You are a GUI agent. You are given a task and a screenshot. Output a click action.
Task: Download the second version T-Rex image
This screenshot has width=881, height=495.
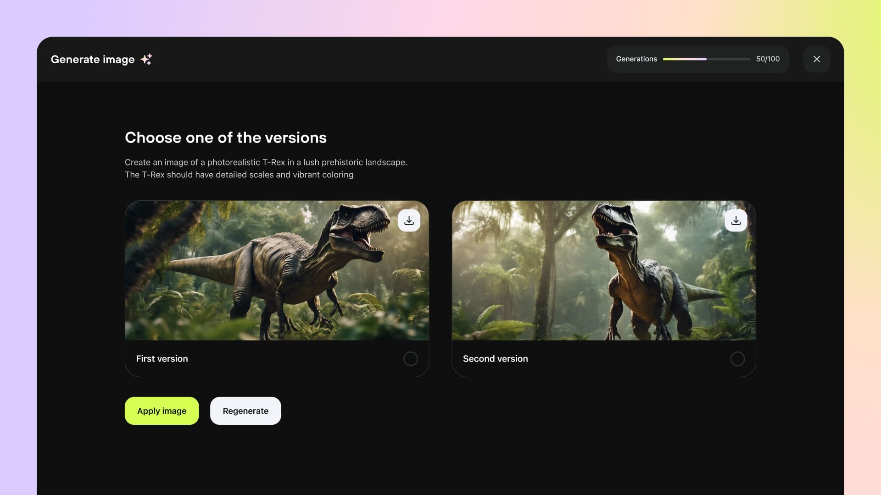click(x=736, y=220)
